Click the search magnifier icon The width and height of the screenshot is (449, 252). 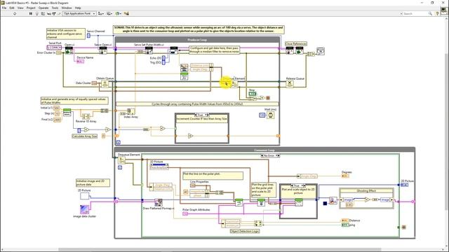pos(430,13)
